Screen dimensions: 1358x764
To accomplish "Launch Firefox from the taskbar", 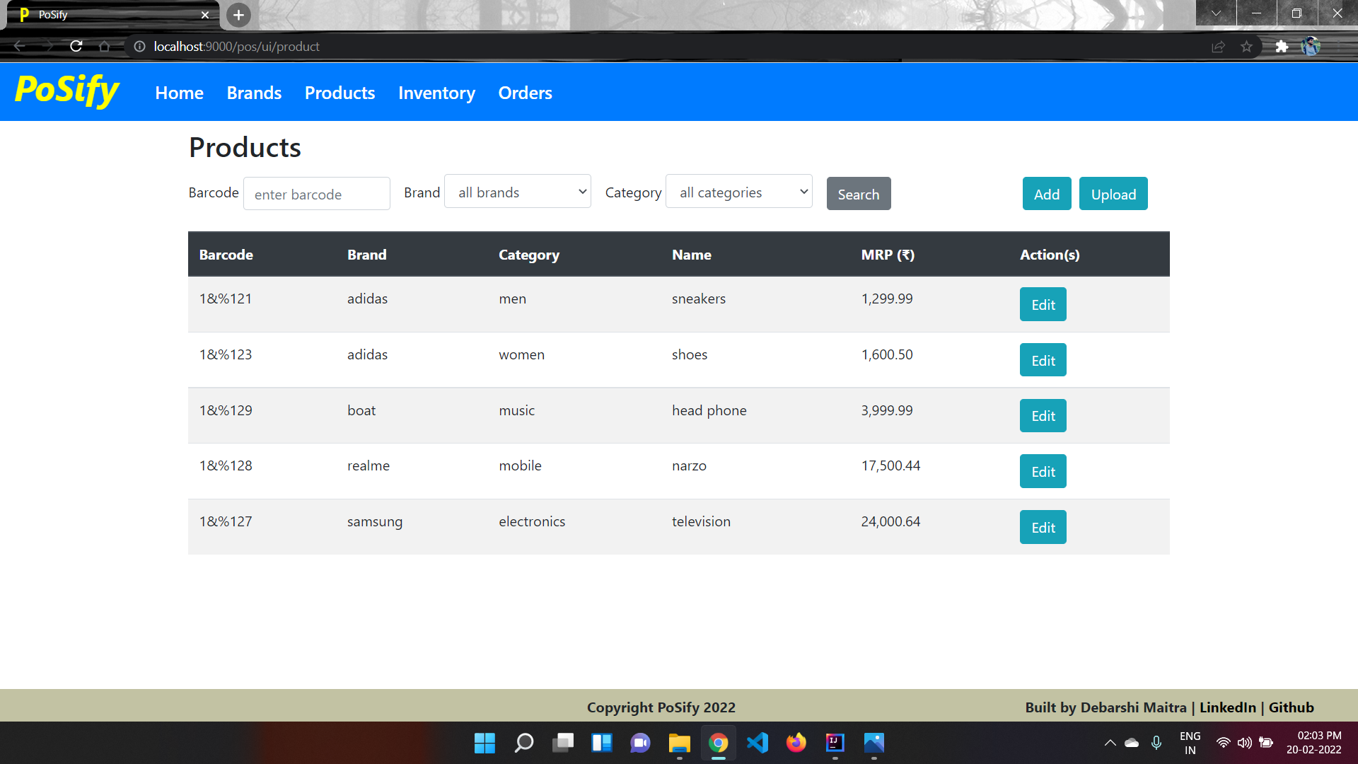I will tap(796, 743).
